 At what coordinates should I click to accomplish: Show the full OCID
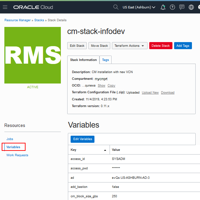tap(102, 86)
